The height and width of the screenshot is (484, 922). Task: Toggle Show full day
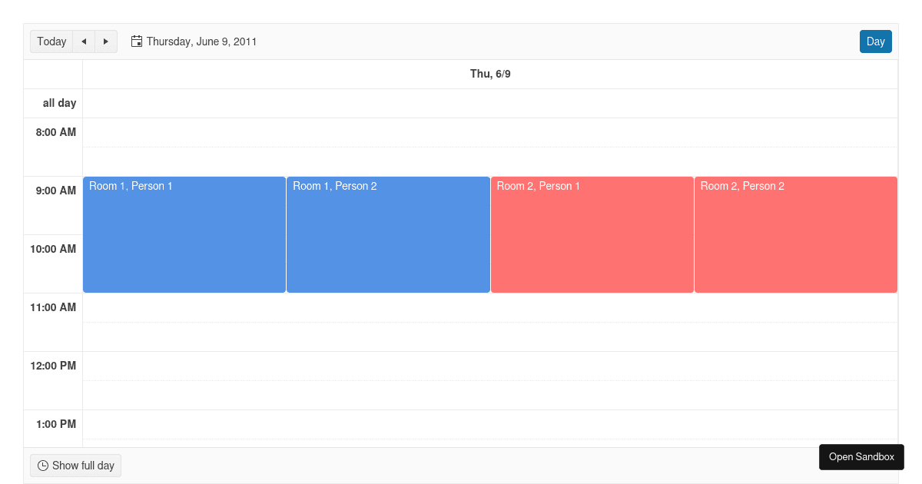(76, 466)
